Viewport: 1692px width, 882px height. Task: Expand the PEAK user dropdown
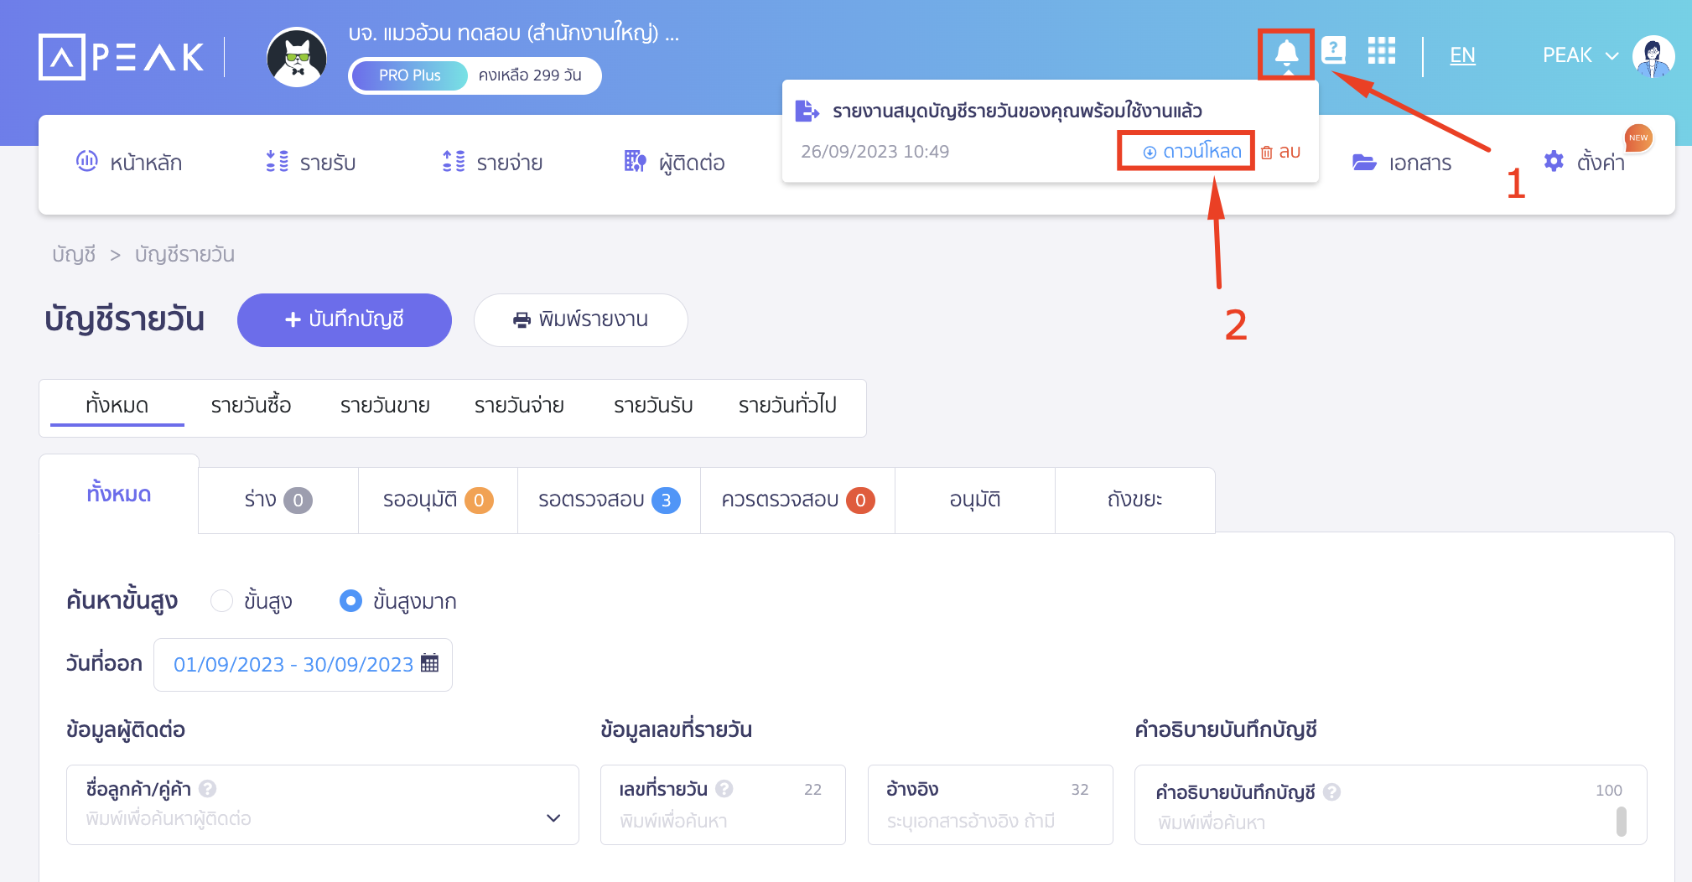click(1580, 55)
